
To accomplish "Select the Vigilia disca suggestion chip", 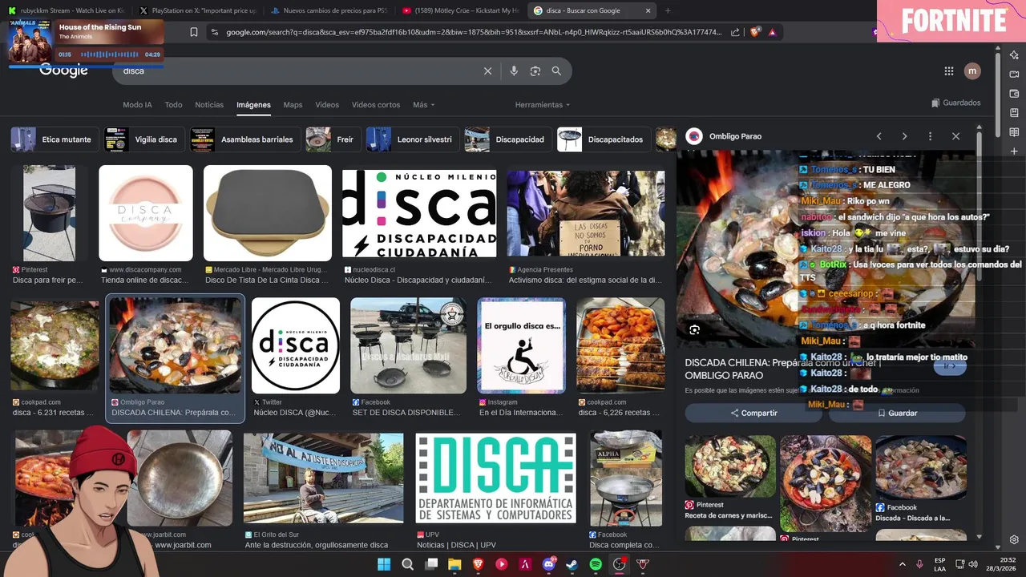I will pos(143,139).
